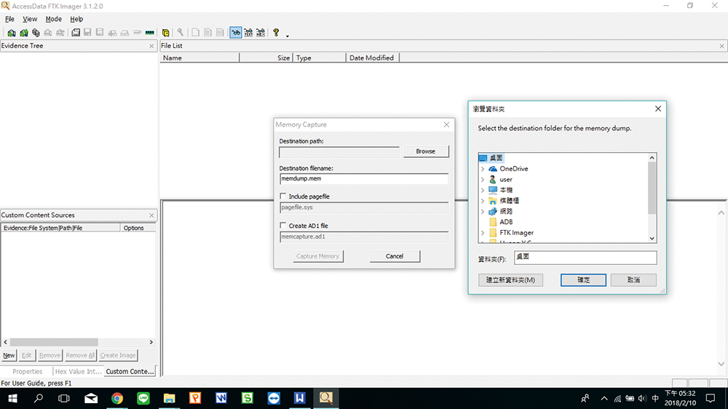Open the toolbar options dropdown arrow

(x=288, y=36)
